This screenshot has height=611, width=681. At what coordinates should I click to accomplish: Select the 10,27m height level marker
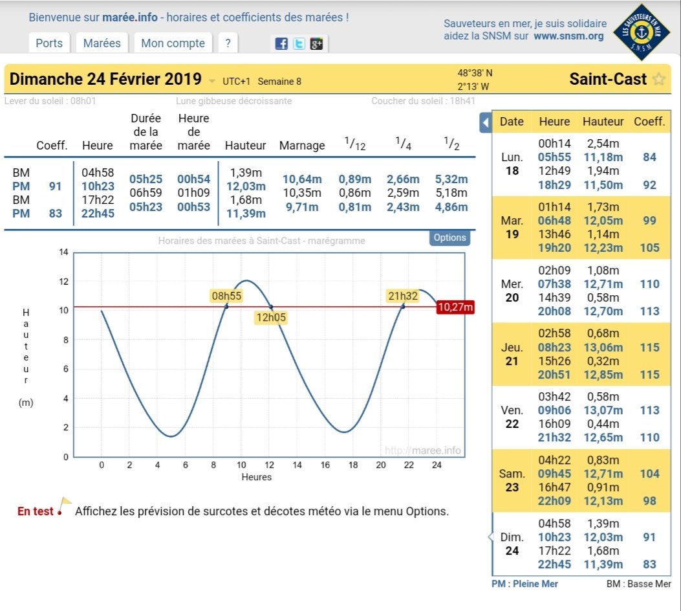455,307
